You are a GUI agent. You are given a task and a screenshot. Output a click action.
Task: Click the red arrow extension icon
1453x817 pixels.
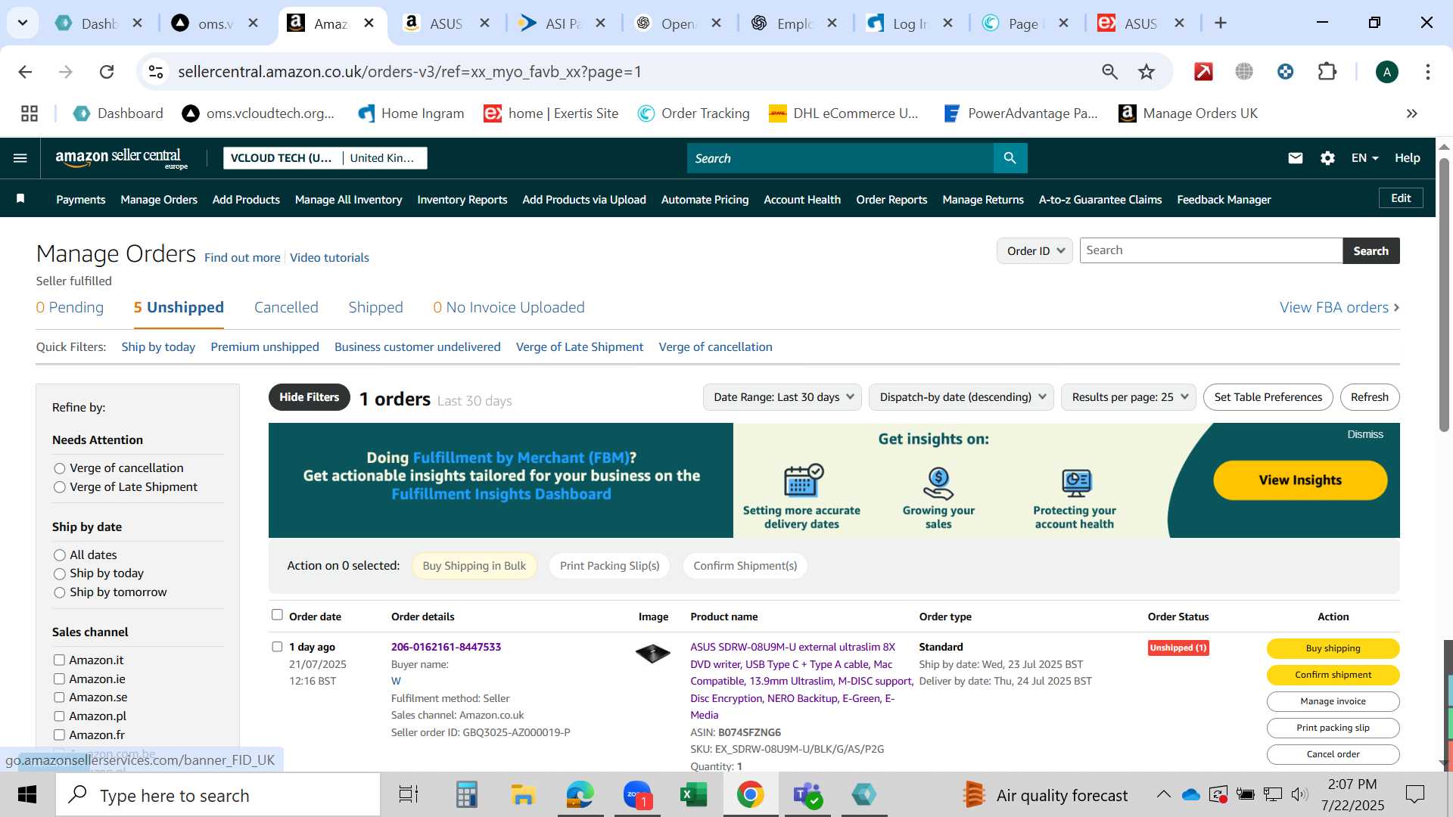[x=1203, y=72]
